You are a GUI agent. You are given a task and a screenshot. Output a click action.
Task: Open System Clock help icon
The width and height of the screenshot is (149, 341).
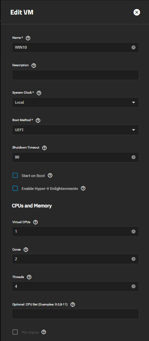(x=39, y=93)
